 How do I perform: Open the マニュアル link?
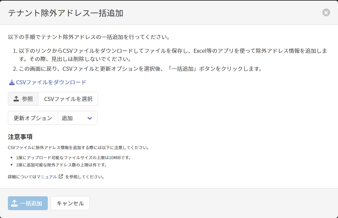coord(47,177)
